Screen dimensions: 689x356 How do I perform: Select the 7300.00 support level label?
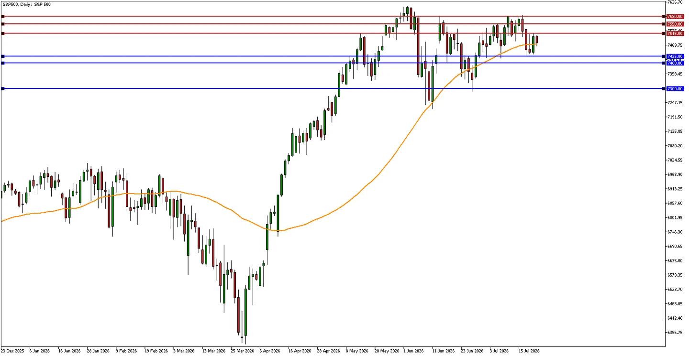(x=675, y=88)
